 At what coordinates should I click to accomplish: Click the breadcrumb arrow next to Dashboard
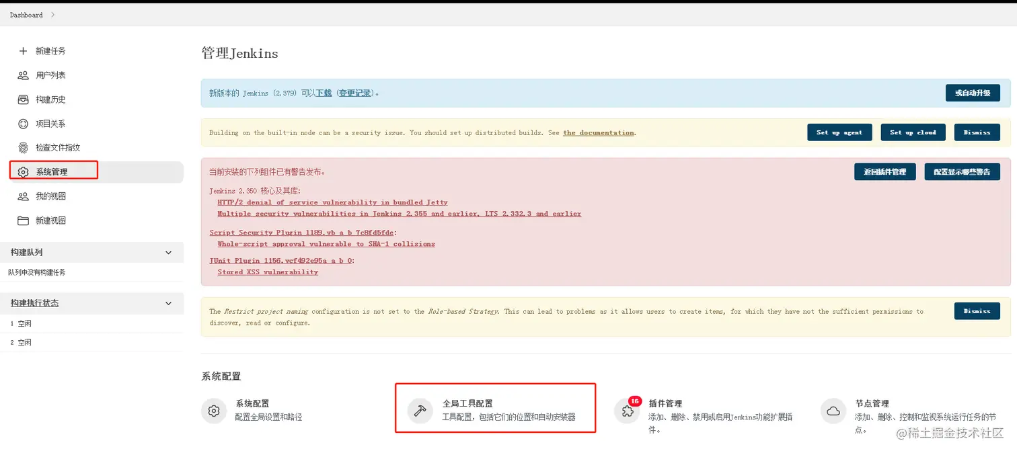[x=53, y=15]
